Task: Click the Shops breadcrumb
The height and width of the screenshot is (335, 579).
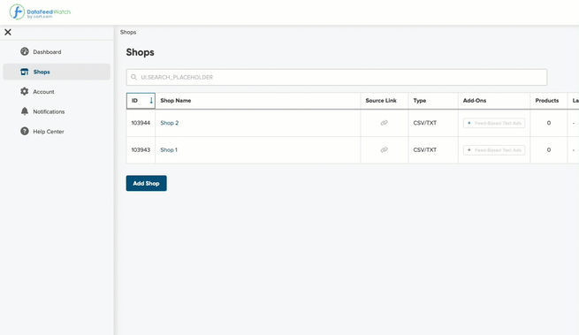Action: coord(128,32)
